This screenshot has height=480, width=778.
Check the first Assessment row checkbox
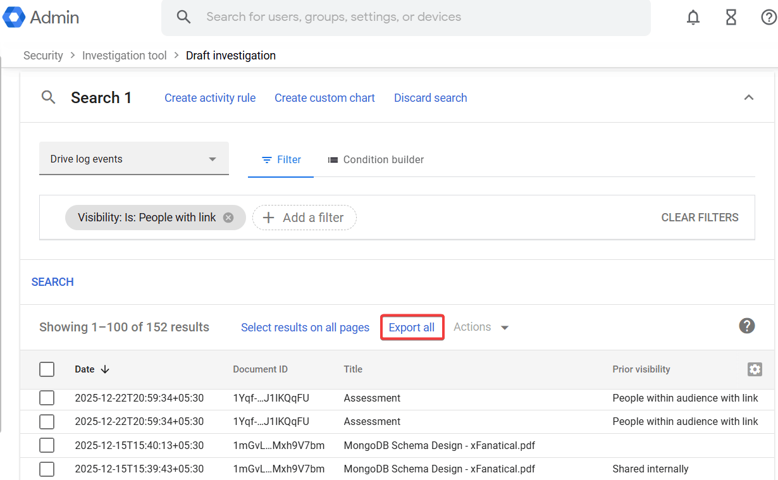coord(47,398)
